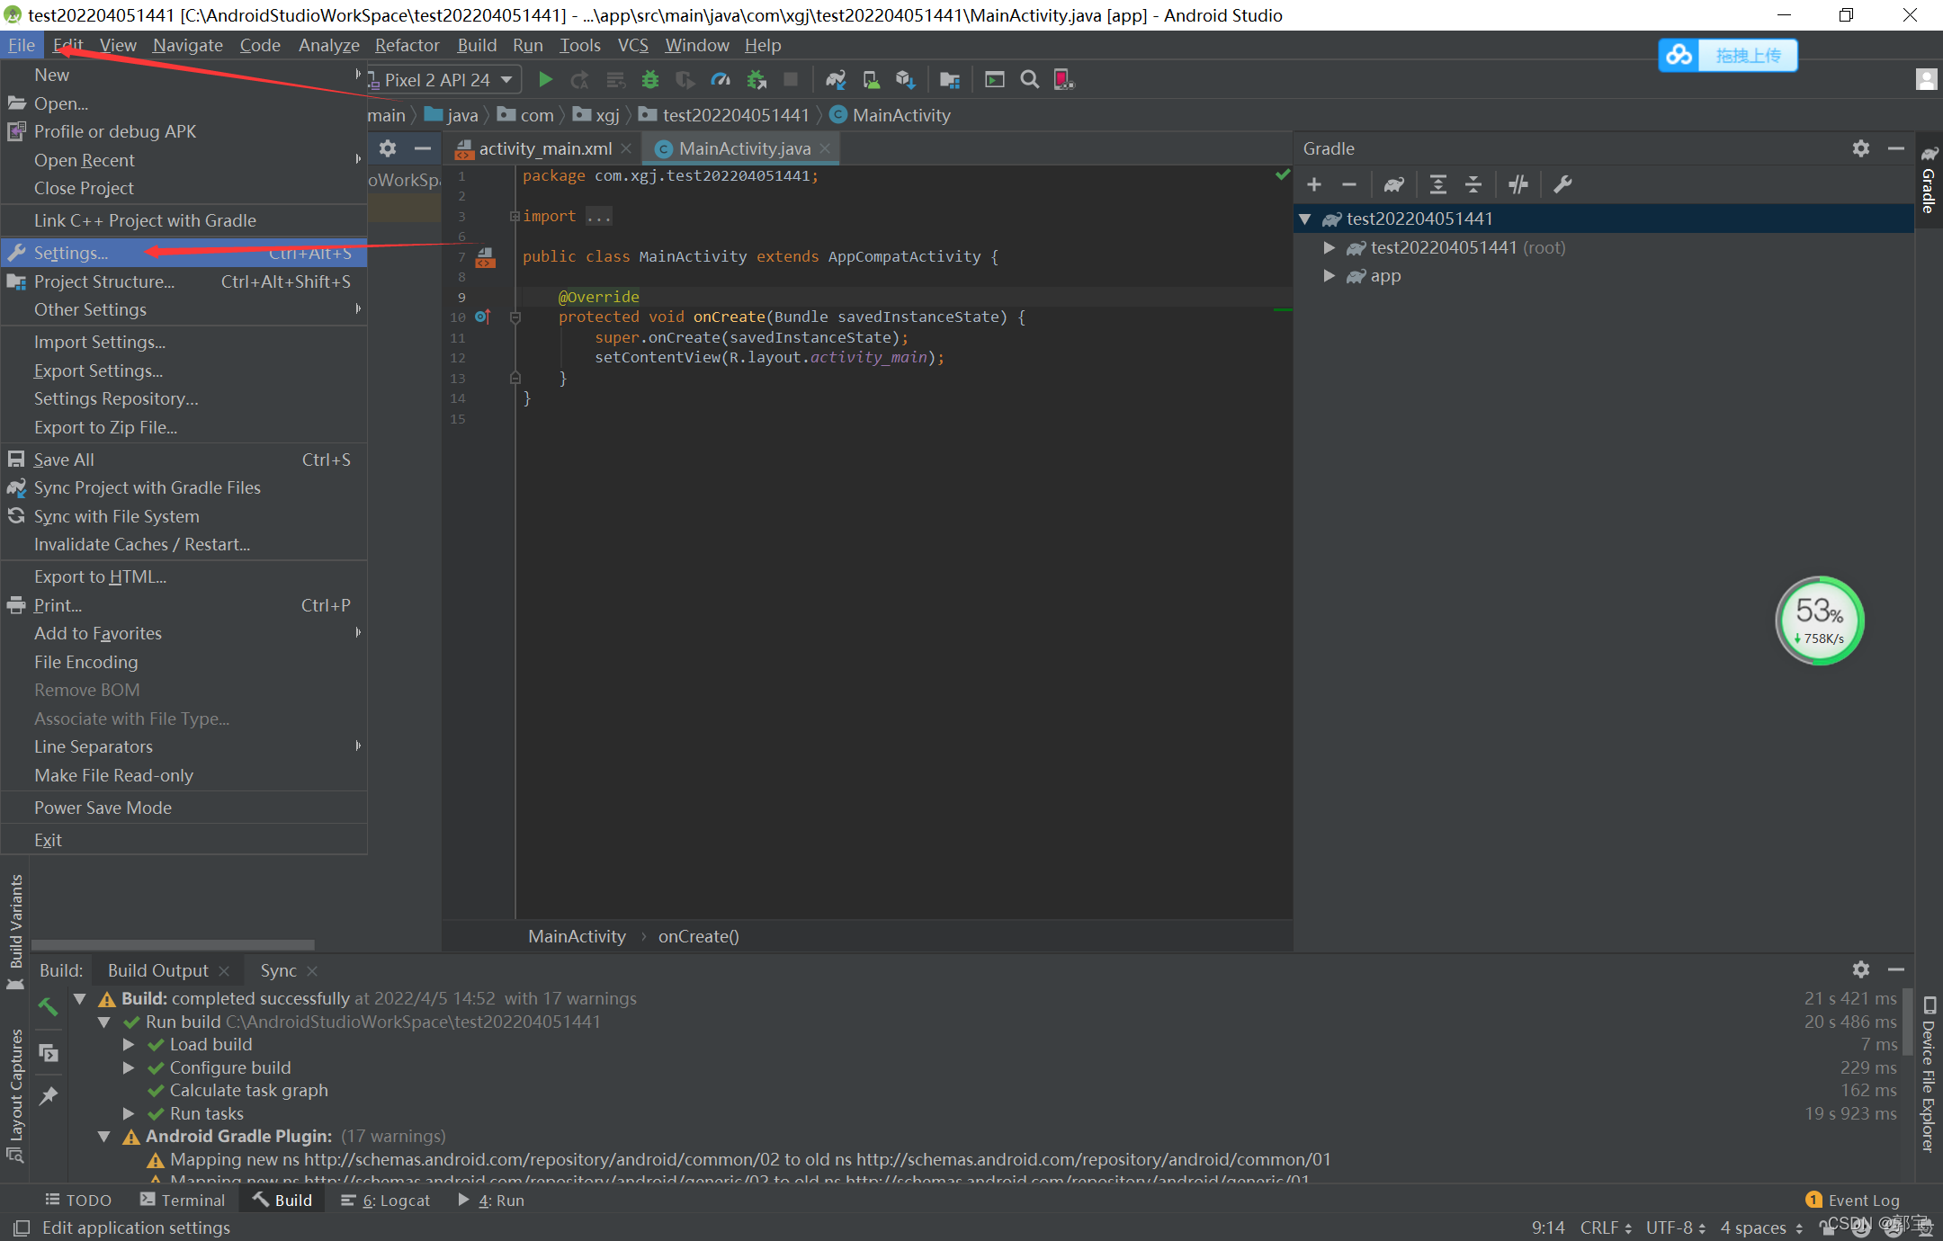Click the Baidu cloud upload widget
The image size is (1943, 1241).
click(x=1728, y=55)
